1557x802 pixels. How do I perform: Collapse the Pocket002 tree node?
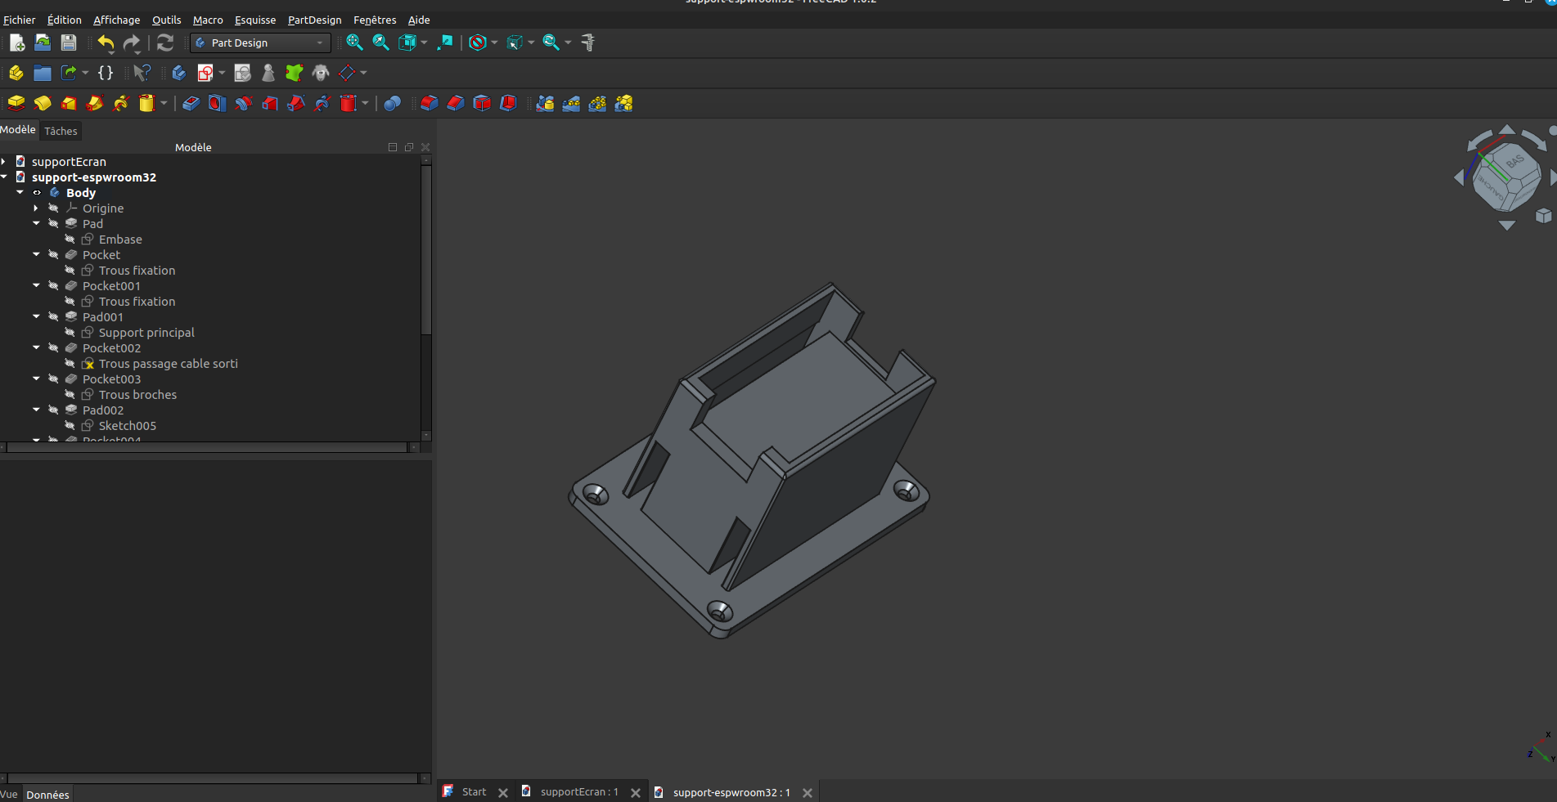(x=36, y=348)
